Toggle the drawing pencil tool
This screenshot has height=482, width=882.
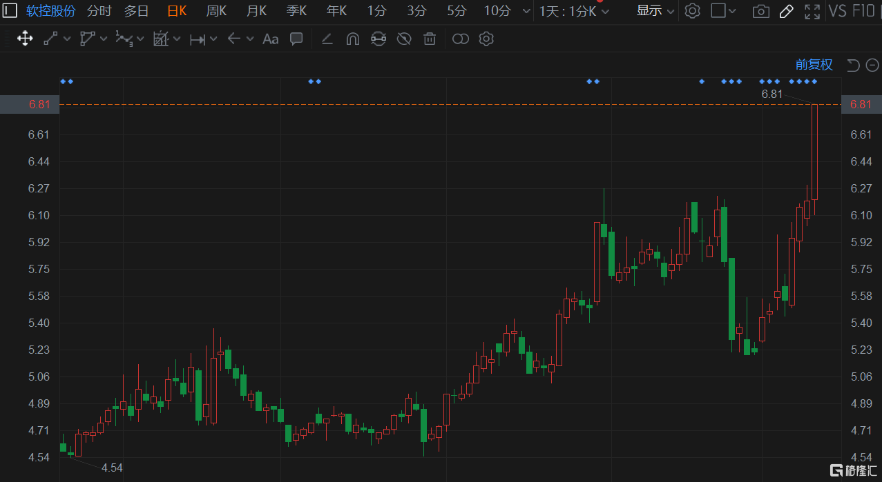click(786, 11)
